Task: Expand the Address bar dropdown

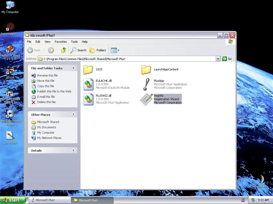Action: 218,59
